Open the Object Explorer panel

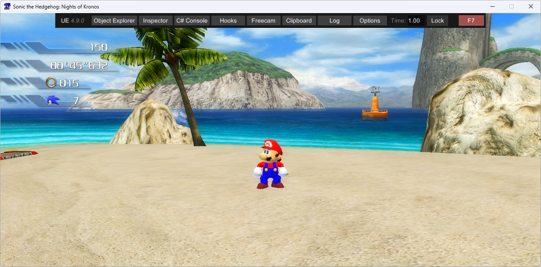(x=114, y=20)
